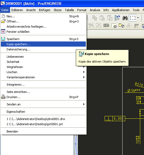Image resolution: width=144 pixels, height=155 pixels.
Task: Click the red X Fenster schließen icon
Action: 3,32
